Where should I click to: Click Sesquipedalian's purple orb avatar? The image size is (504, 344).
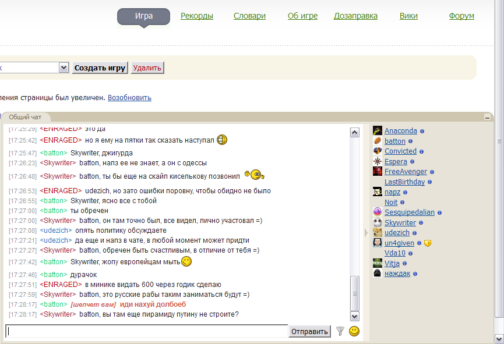(x=378, y=212)
